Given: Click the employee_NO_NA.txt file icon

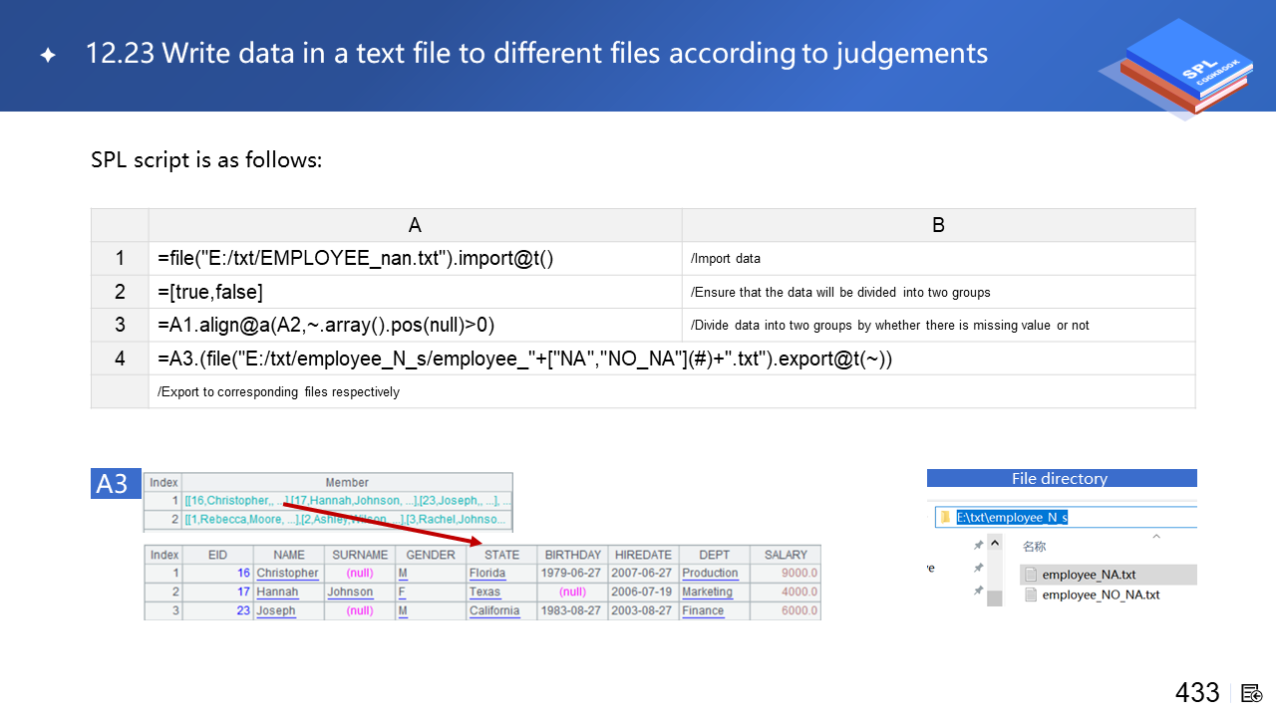Looking at the screenshot, I should (x=1031, y=595).
